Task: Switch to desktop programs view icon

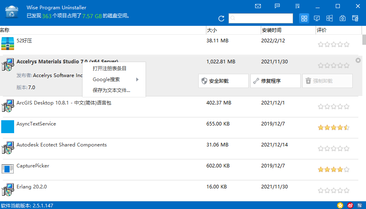Action: click(317, 18)
